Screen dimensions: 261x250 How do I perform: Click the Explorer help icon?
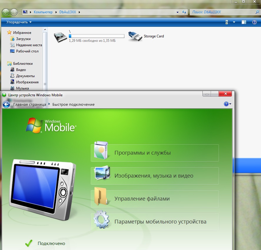[254, 22]
